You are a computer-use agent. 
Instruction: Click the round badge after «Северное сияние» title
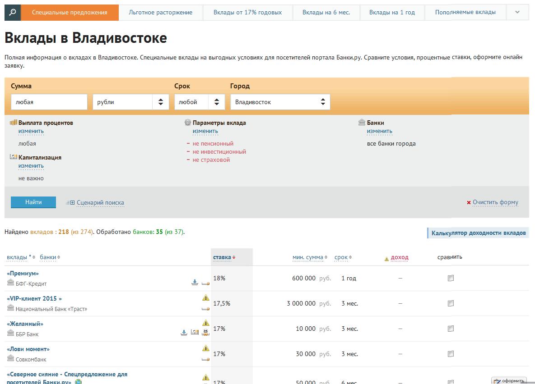coord(78,382)
